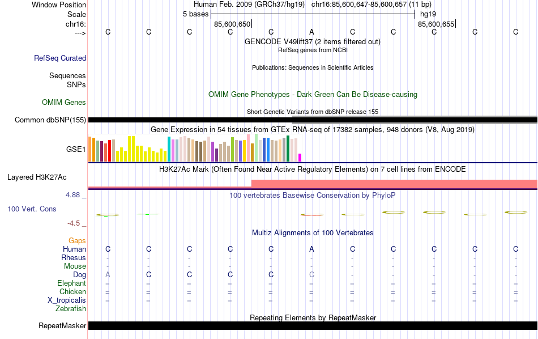This screenshot has width=538, height=339.
Task: Click the faded A in the Dog row
Action: [x=108, y=275]
